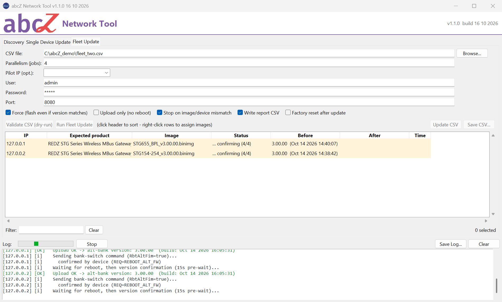This screenshot has width=502, height=302.
Task: Clear the filter field
Action: 94,230
